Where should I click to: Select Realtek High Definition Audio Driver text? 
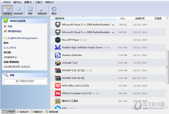(x=82, y=47)
